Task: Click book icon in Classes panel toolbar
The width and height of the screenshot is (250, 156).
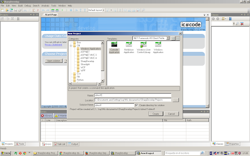Action: (x=230, y=19)
